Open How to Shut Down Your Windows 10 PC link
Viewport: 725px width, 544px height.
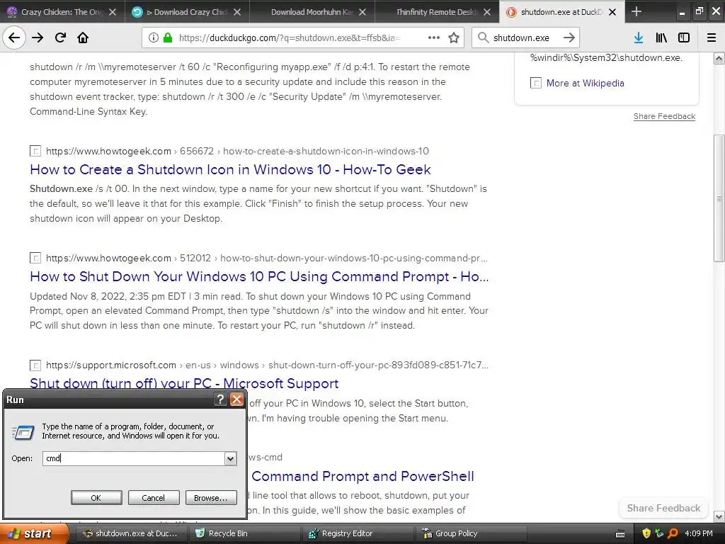[x=259, y=276]
